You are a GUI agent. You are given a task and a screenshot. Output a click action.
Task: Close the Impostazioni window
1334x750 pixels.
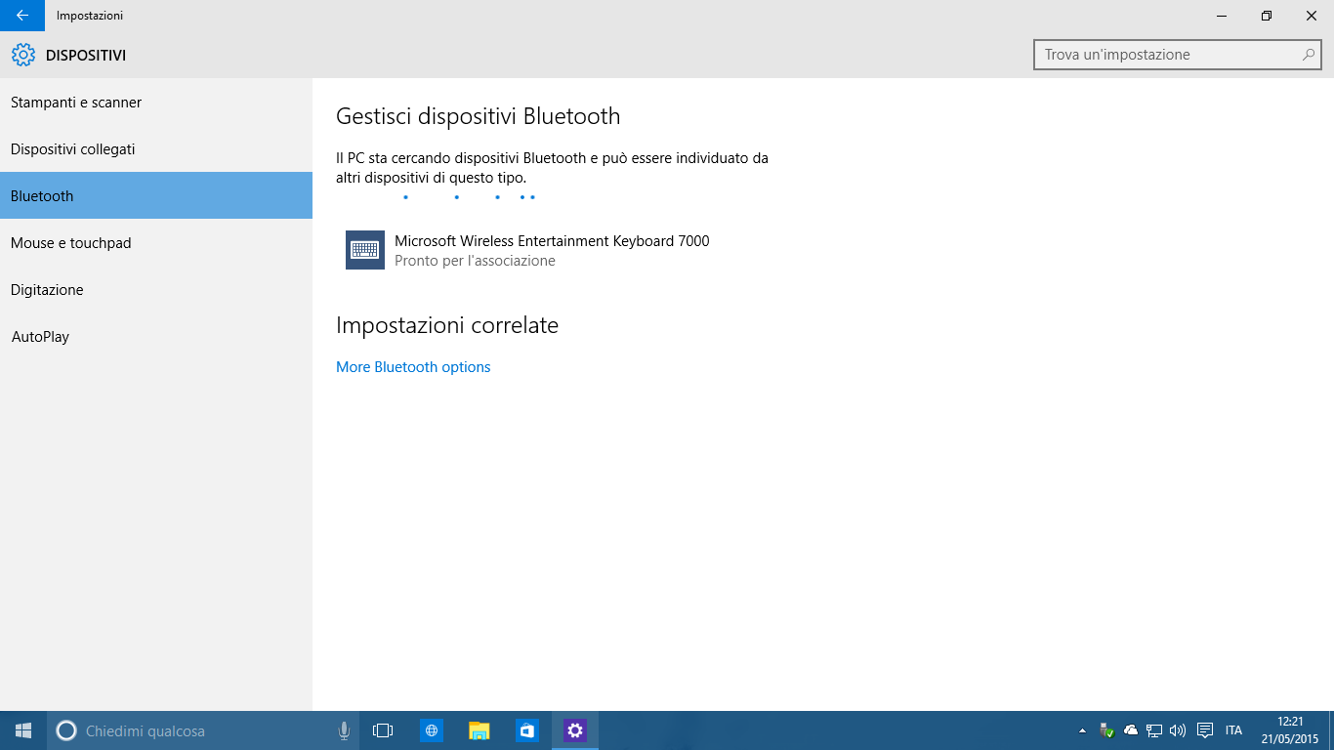pyautogui.click(x=1312, y=16)
